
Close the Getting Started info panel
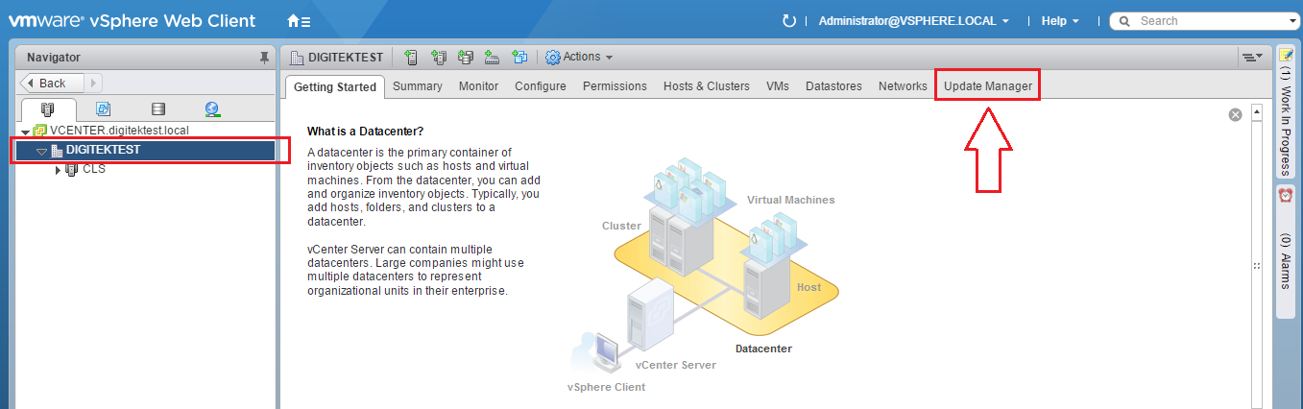coord(1235,114)
